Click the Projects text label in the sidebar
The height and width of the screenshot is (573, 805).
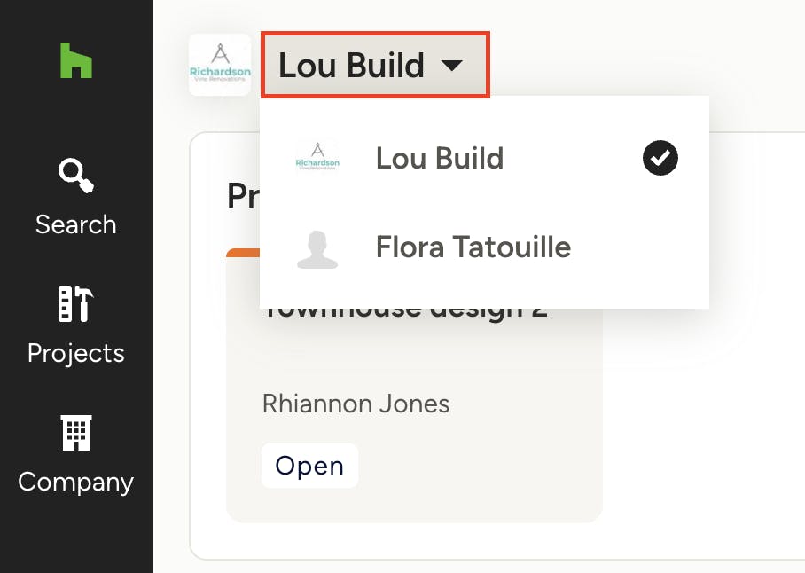pos(76,353)
